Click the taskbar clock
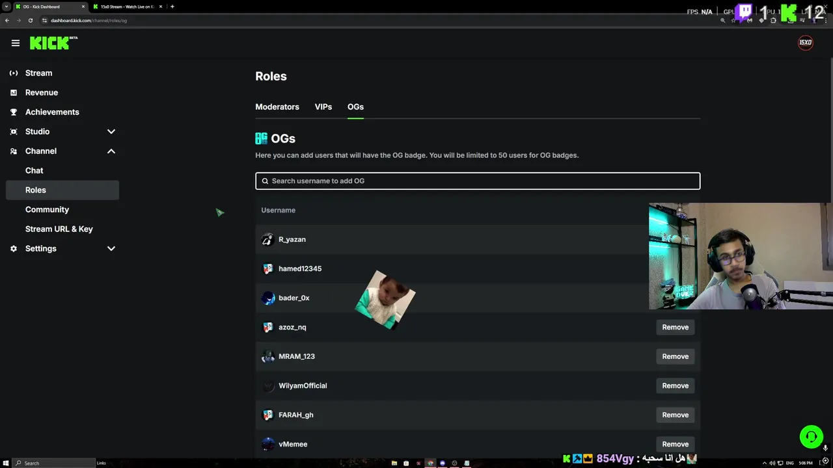This screenshot has width=833, height=468. tap(806, 463)
